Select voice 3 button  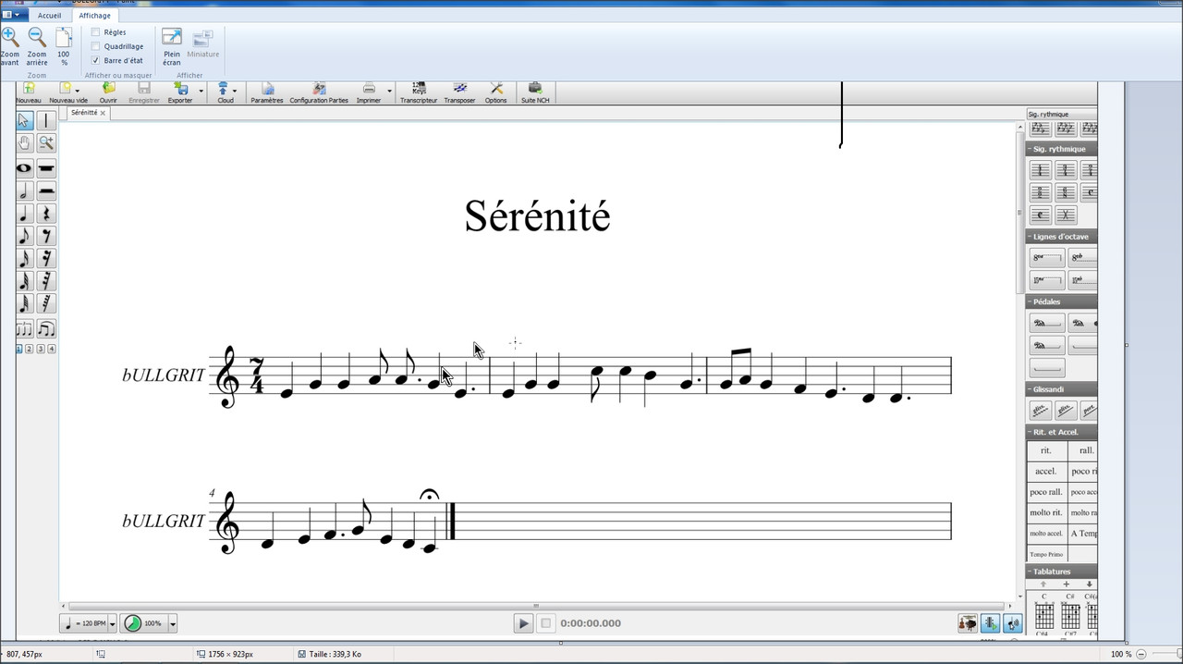41,349
